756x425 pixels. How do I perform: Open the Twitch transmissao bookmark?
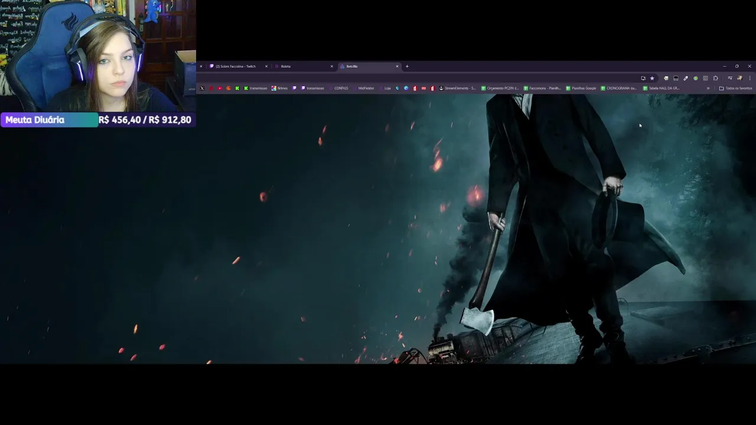312,88
